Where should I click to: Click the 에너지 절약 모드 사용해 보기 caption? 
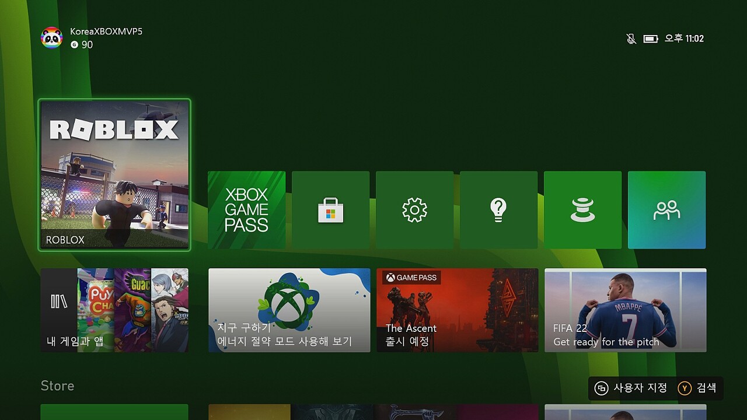point(285,342)
